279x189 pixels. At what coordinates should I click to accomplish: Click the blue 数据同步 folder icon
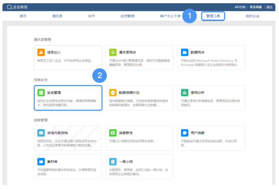(185, 52)
